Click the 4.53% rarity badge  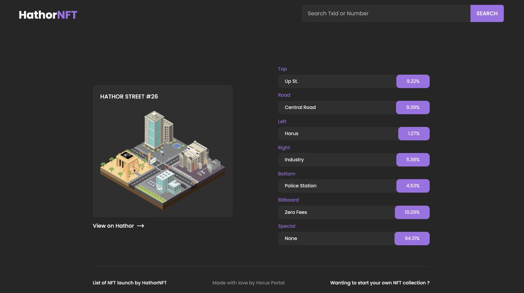[x=413, y=186]
